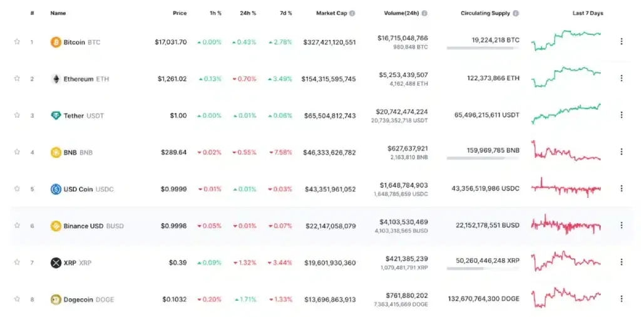
Task: Click the BNB coin logo icon
Action: pyautogui.click(x=56, y=152)
